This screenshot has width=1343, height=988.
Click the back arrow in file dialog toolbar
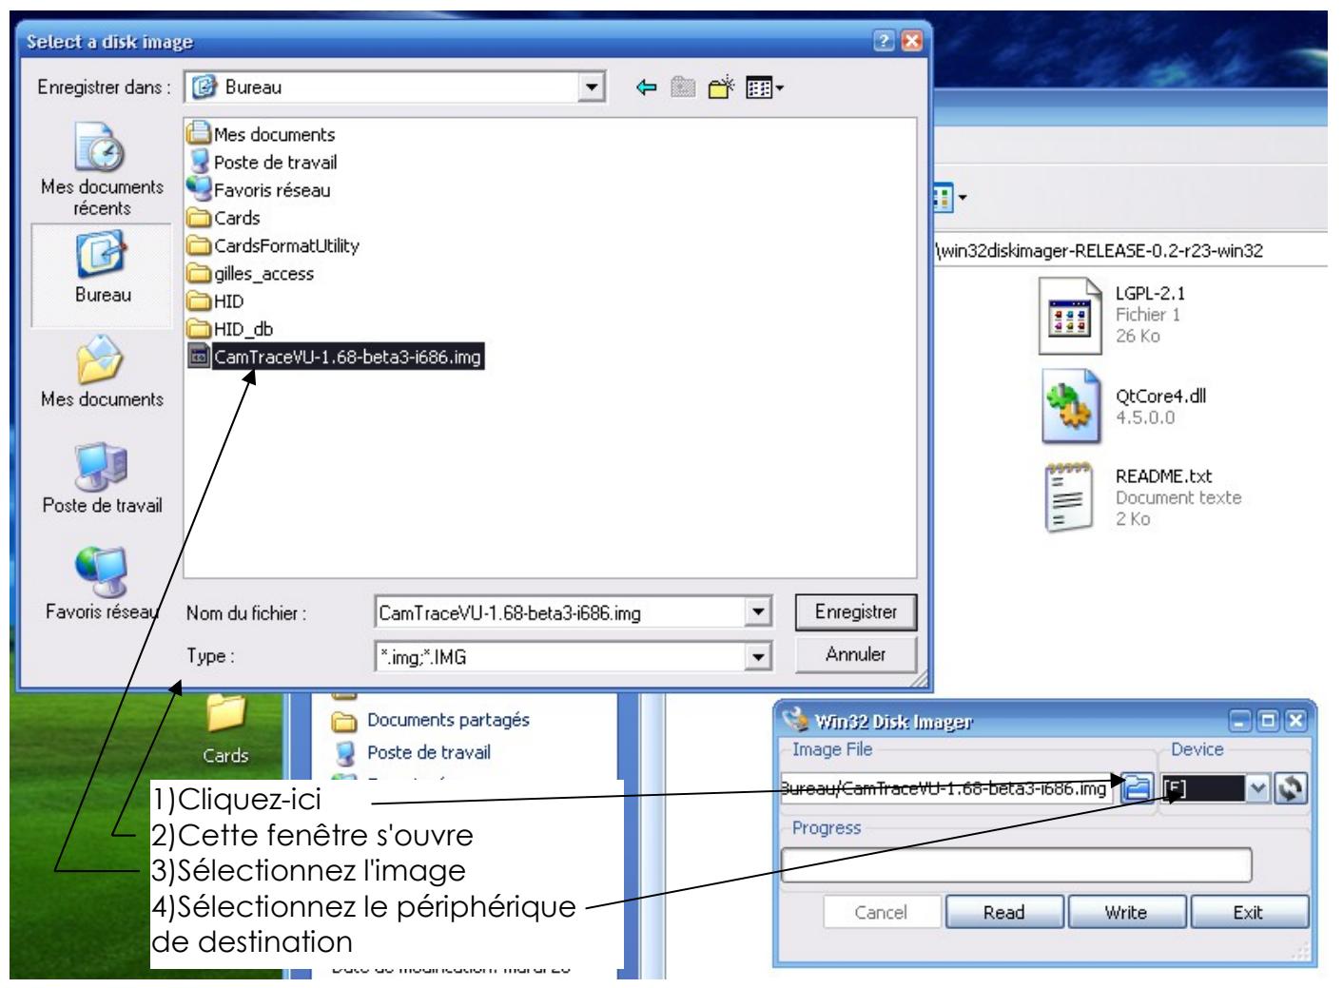(x=647, y=87)
